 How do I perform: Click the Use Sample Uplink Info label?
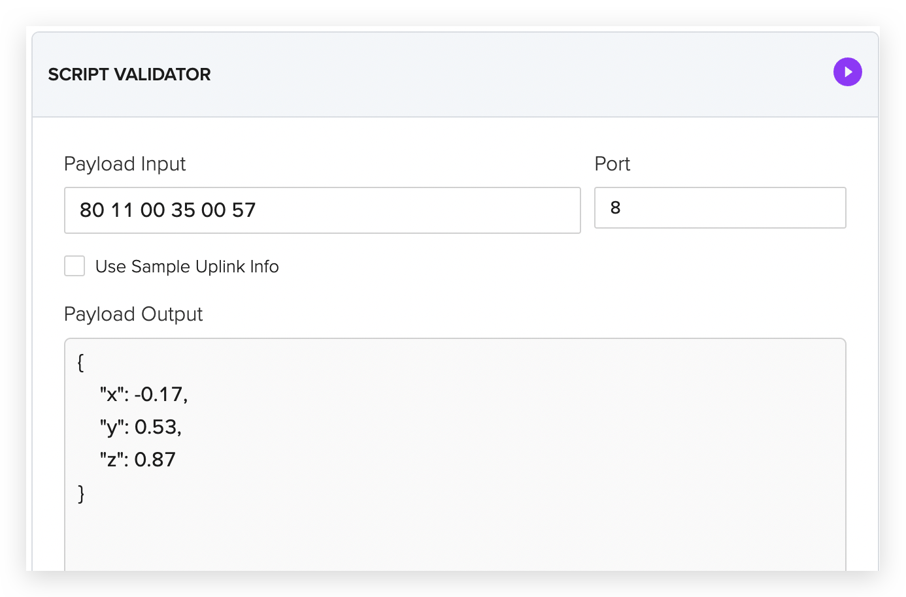pos(187,266)
